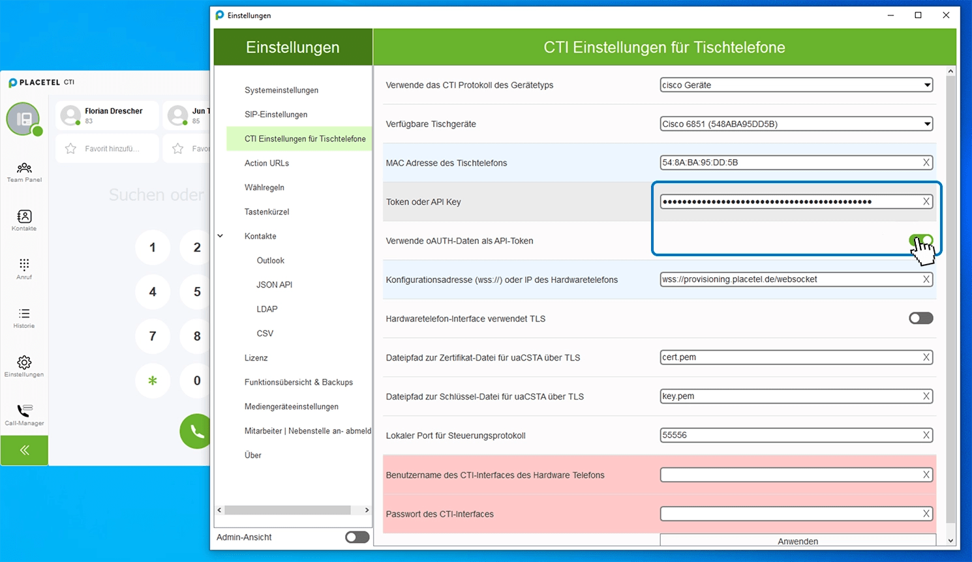Click scroll-right arrow of settings menu scrollbar
The width and height of the screenshot is (972, 562).
pos(367,510)
